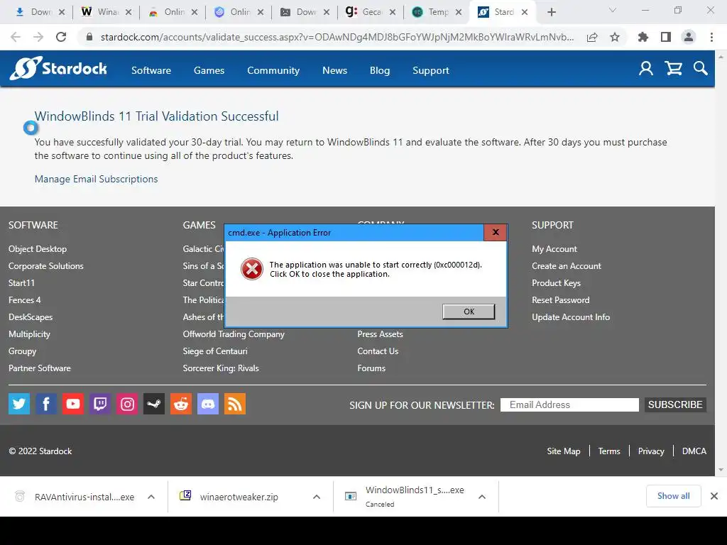
Task: Share this page icon in address bar
Action: pyautogui.click(x=592, y=37)
